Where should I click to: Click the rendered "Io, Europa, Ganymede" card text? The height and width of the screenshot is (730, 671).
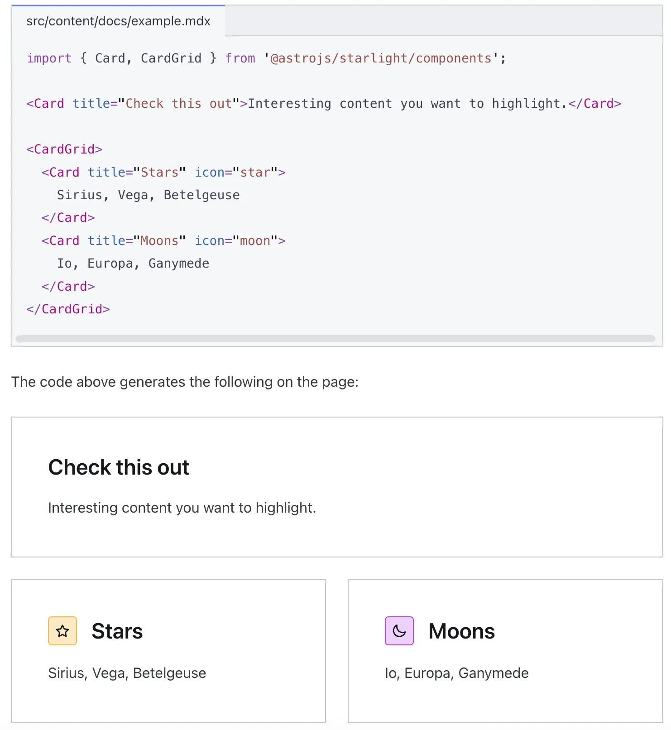[456, 673]
